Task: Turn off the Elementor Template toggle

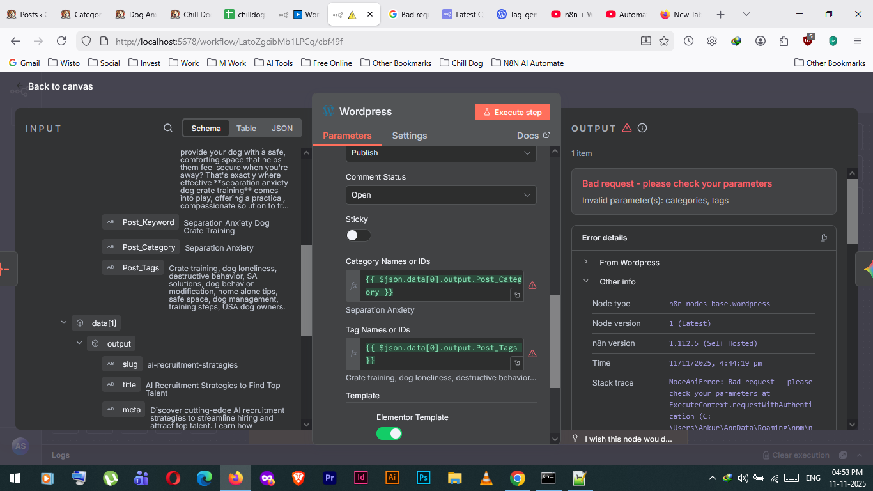Action: click(x=389, y=433)
